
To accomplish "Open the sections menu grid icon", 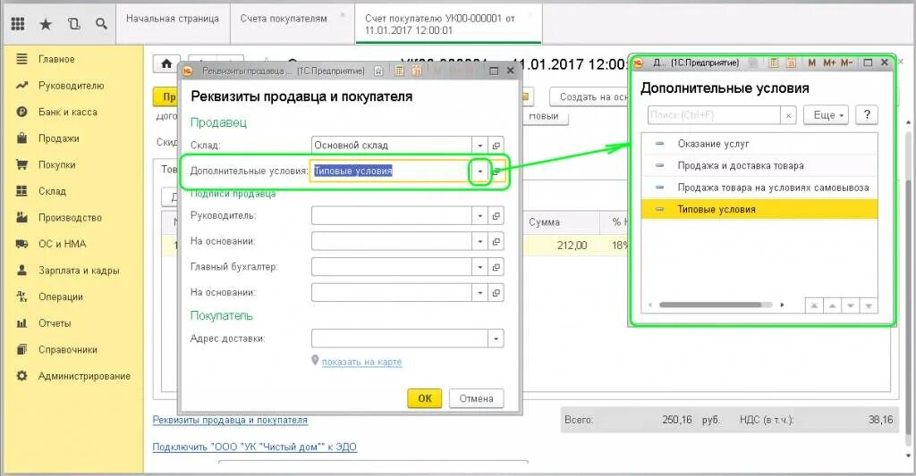I will tap(18, 23).
